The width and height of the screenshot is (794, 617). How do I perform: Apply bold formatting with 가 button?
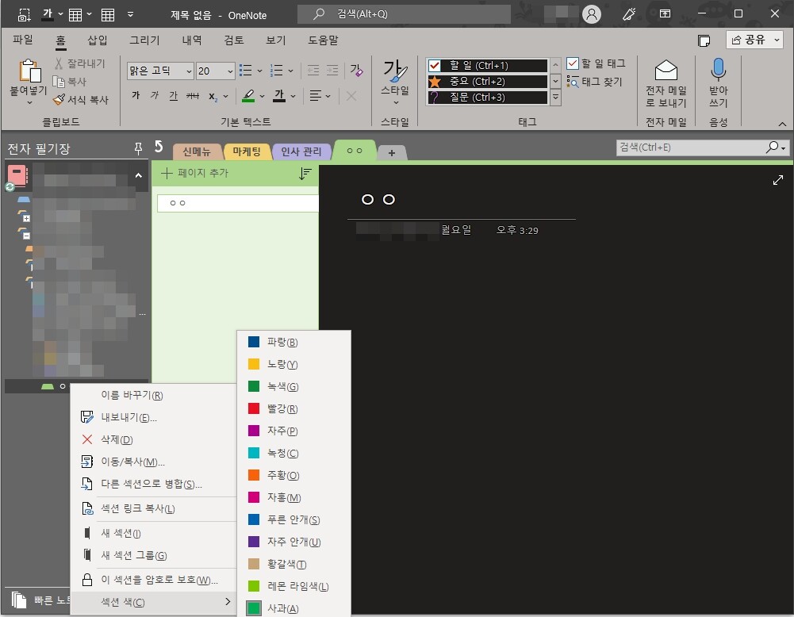coord(136,95)
